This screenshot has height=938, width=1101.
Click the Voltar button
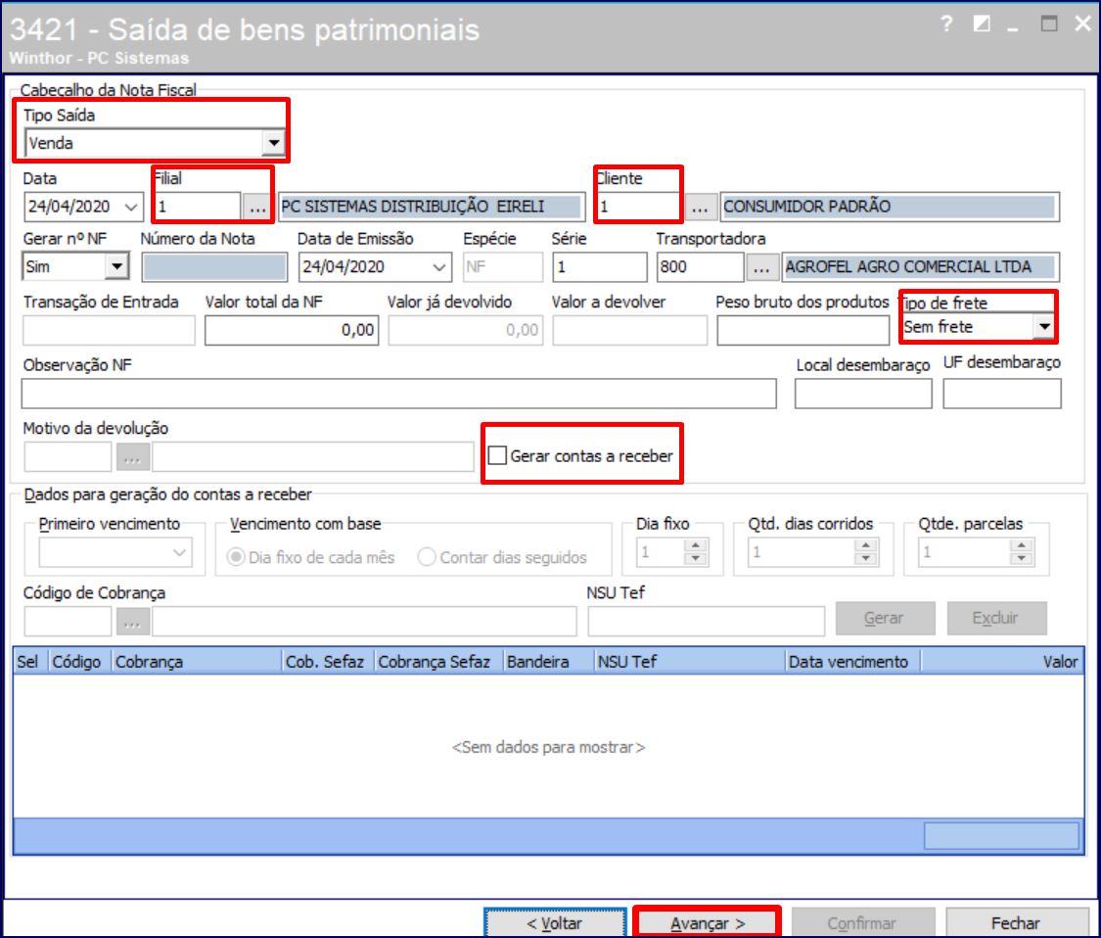tap(555, 923)
